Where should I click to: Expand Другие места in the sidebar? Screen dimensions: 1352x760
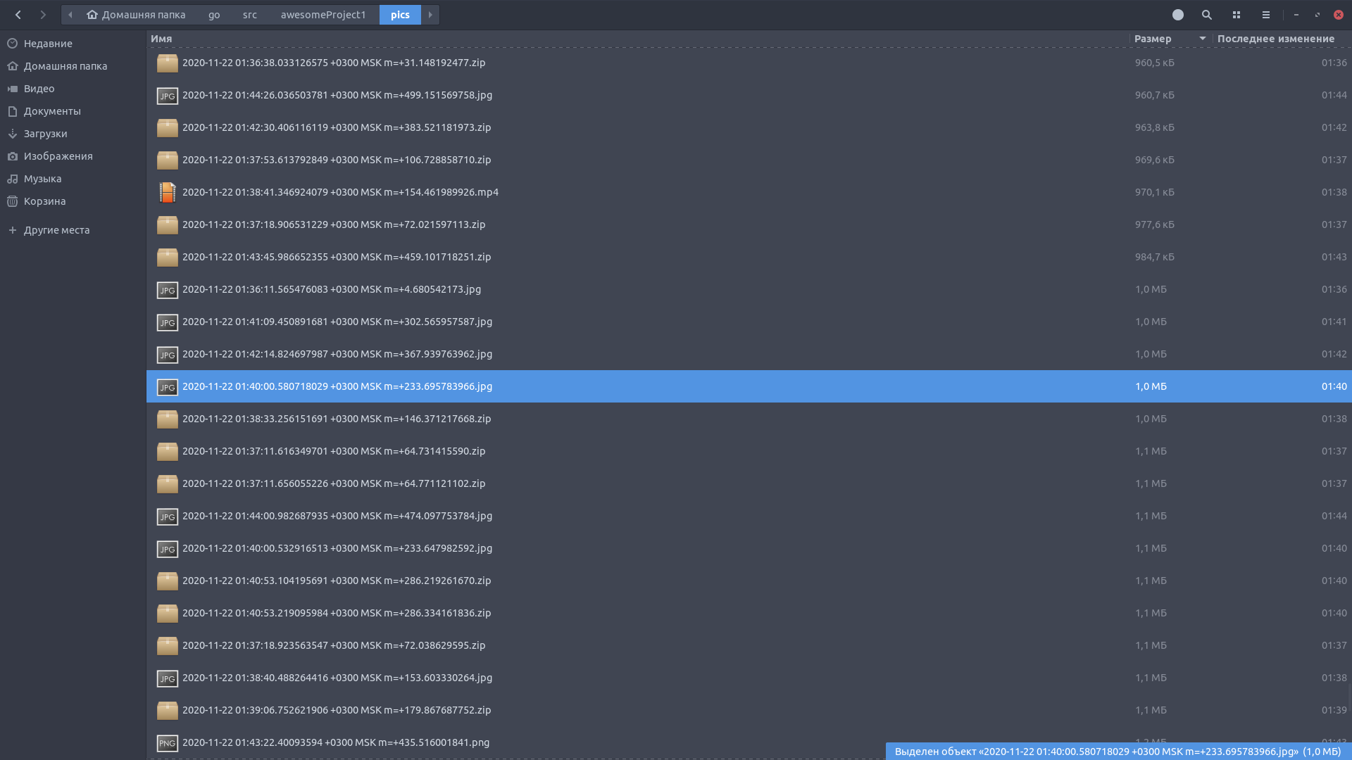[56, 230]
